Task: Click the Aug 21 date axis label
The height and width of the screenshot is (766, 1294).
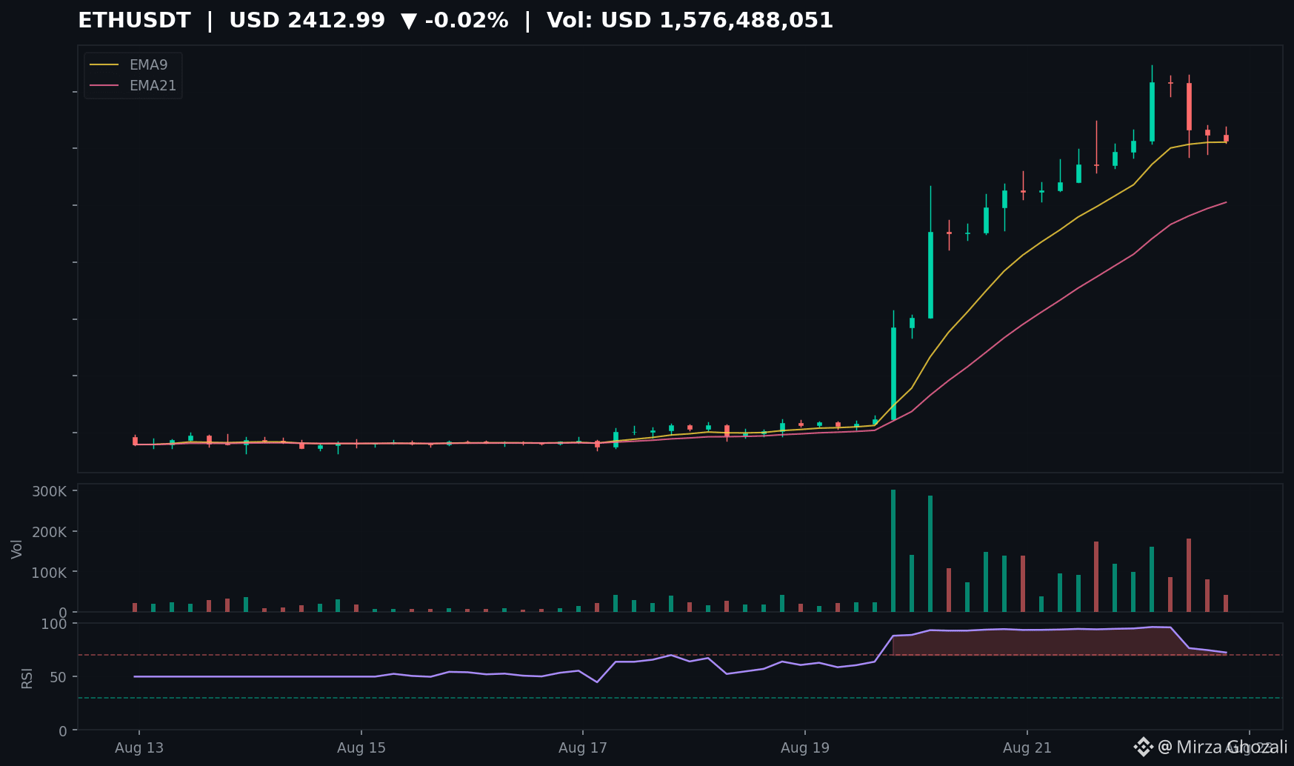Action: point(1027,747)
